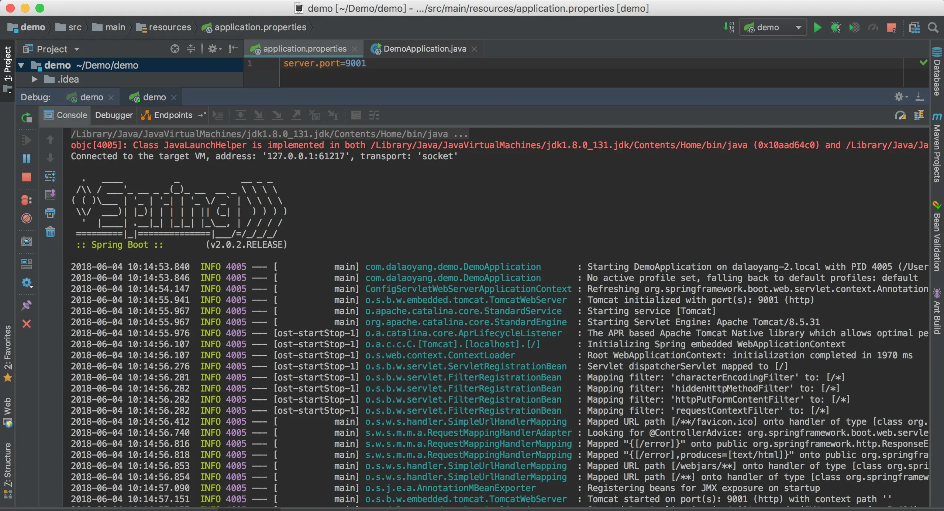Print console output using printer icon
The image size is (944, 511).
(50, 213)
